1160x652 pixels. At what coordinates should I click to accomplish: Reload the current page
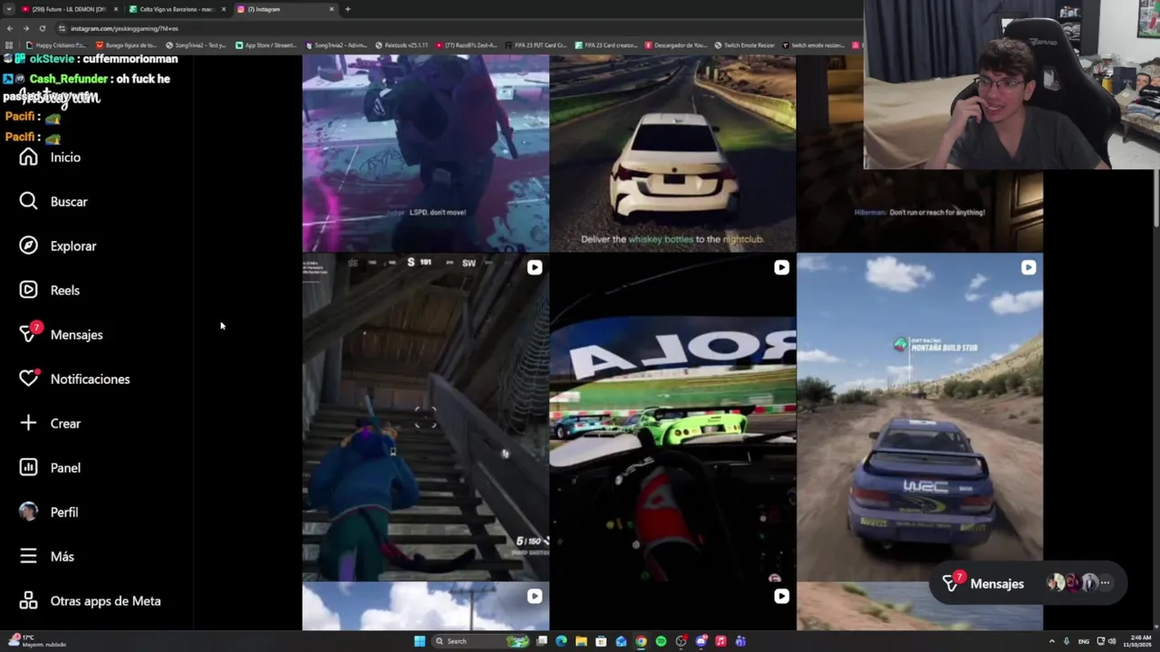(42, 28)
